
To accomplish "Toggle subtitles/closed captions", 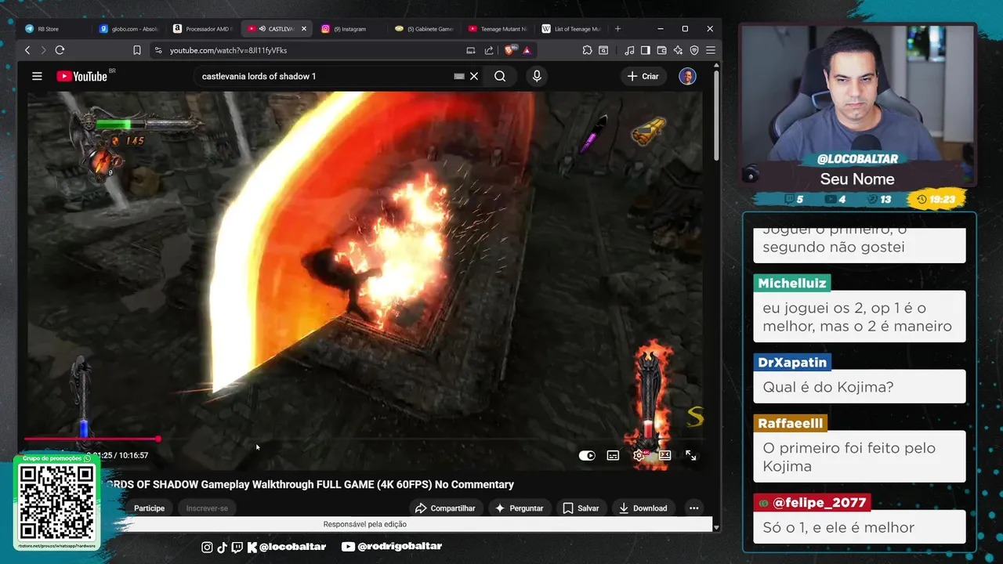I will tap(613, 455).
